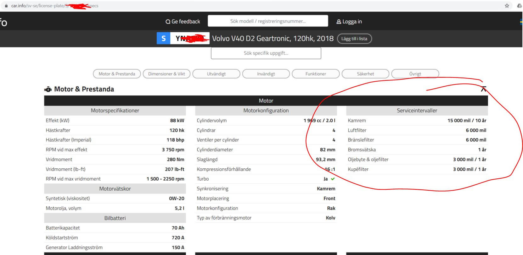
Task: Click the 3 750 rpm value
Action: pyautogui.click(x=173, y=150)
